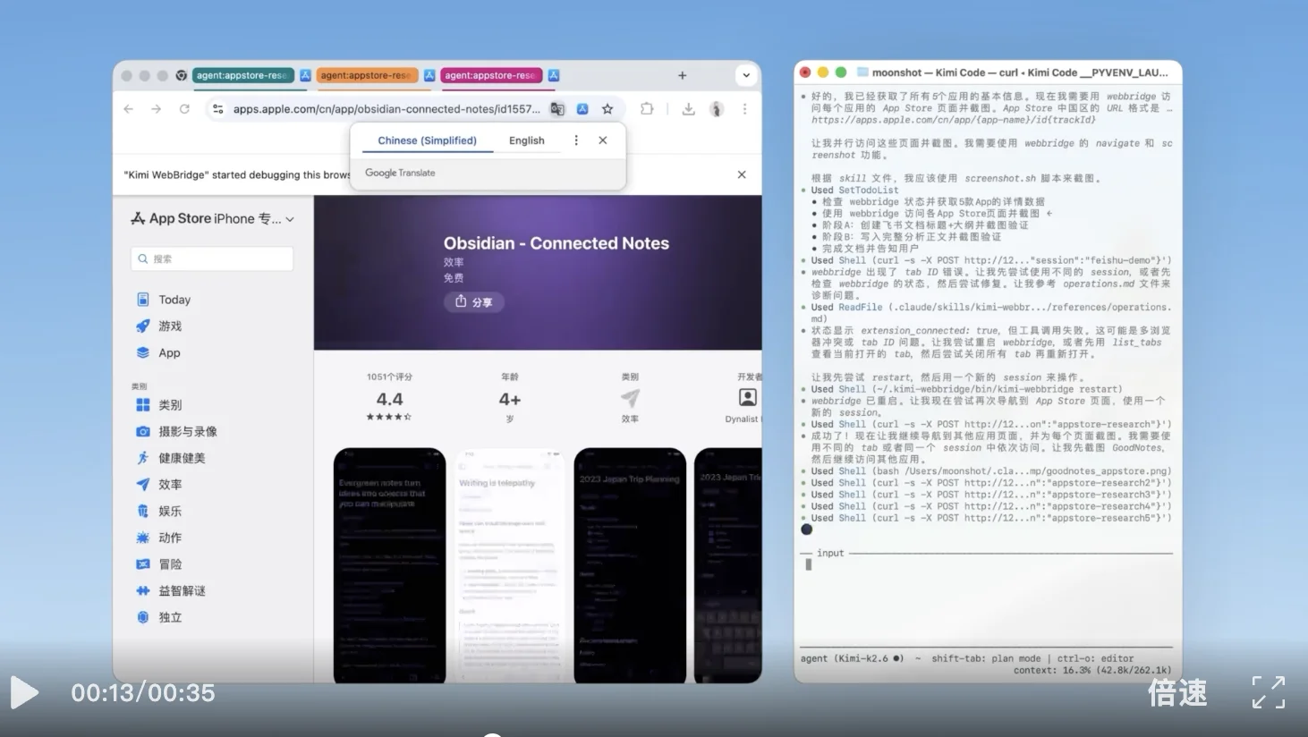Click the apps.apple.com address bar

[386, 109]
